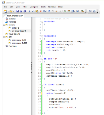Click the Vector CAPL Browser title icon
Screen dimensions: 104x115
pos(4,3)
